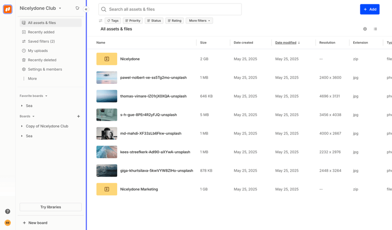This screenshot has width=392, height=230.
Task: Focus the Search all assets & files field
Action: coord(170,9)
